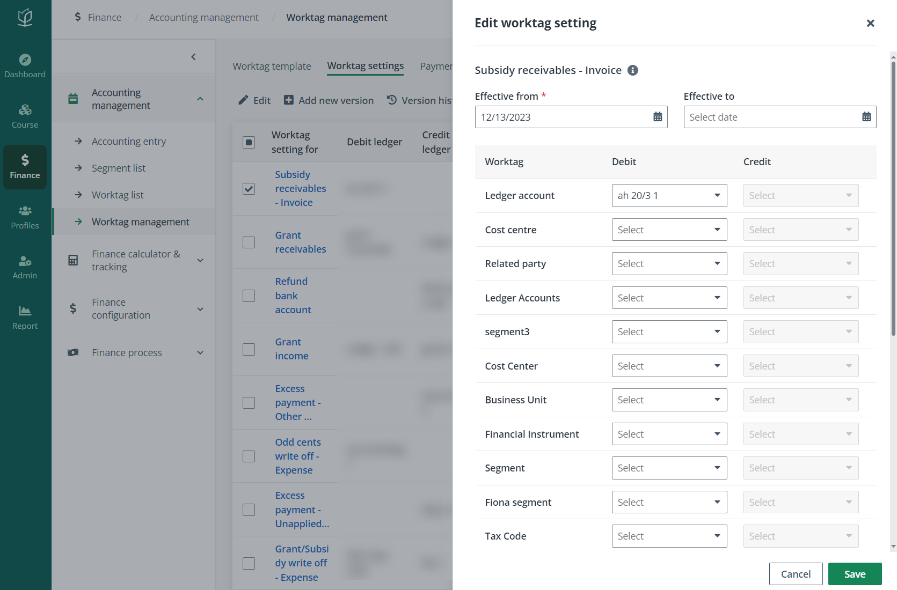Open the Grant income link
Image resolution: width=897 pixels, height=590 pixels.
pos(291,349)
